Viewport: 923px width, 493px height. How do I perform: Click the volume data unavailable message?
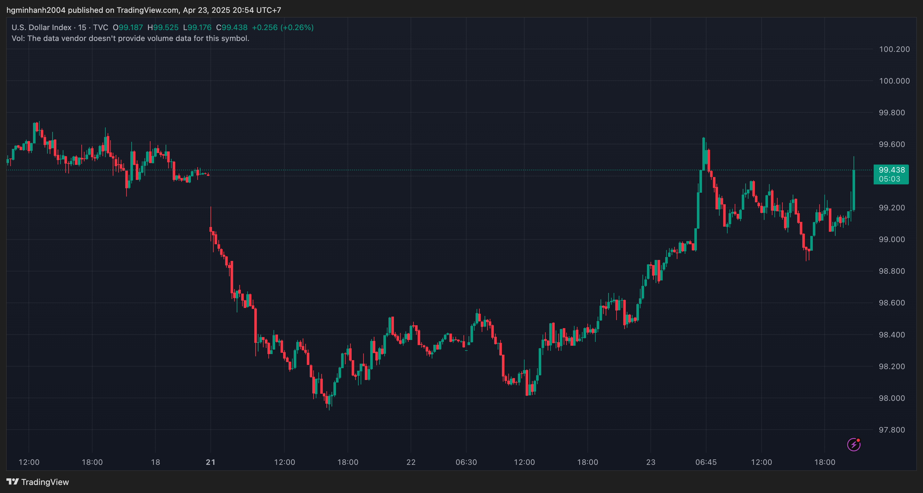point(130,38)
